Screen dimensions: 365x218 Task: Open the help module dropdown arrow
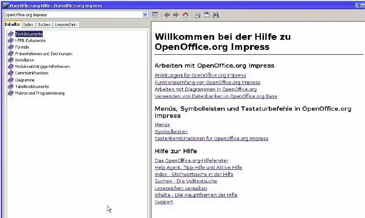point(145,15)
